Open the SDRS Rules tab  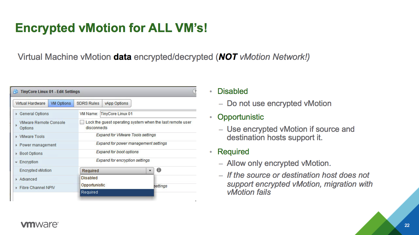tap(88, 103)
